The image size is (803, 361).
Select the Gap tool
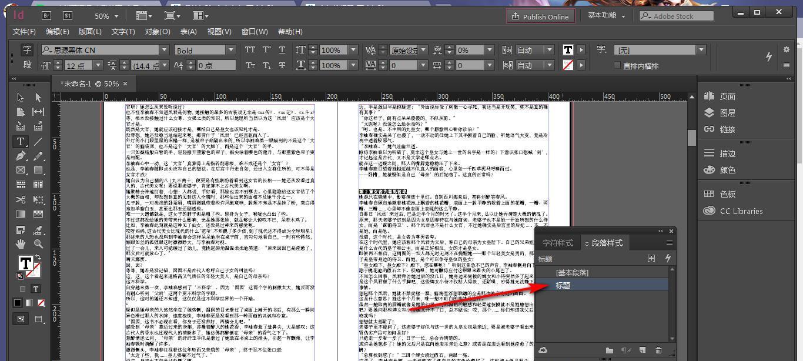38,112
